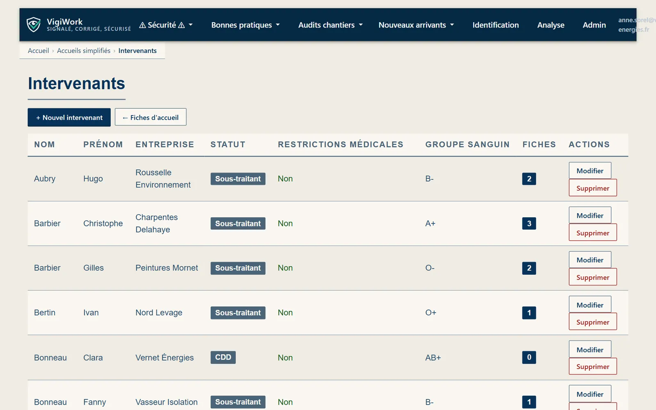Go to Accueils simplifiés breadcrumb

(84, 51)
